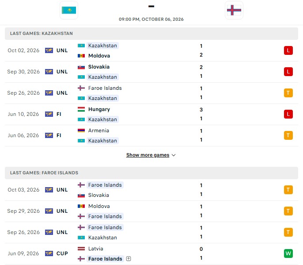Open Latvia team from Jun 09 cup game
Viewport: 303px width, 265px height.
[x=96, y=249]
